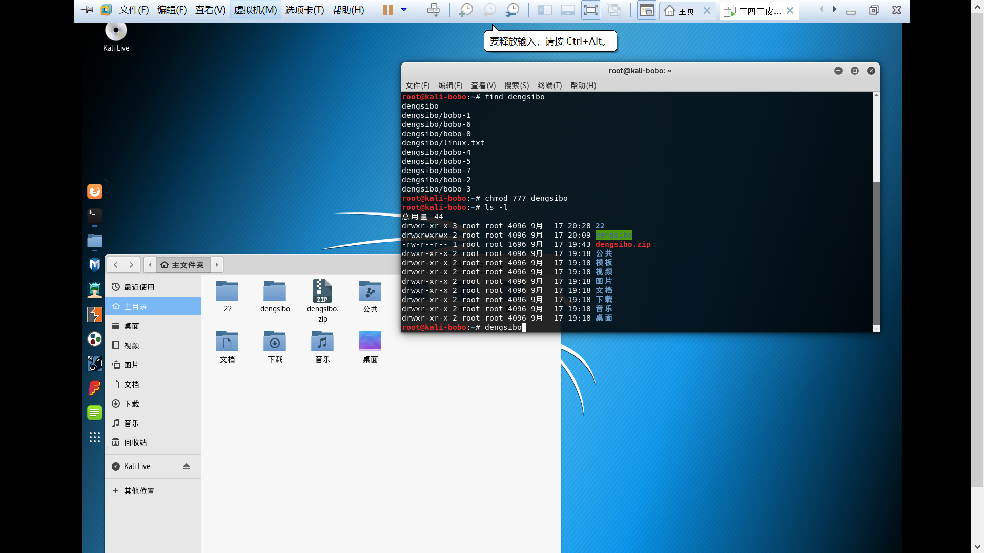The width and height of the screenshot is (984, 553).
Task: Open the pause button dropdown arrow
Action: pyautogui.click(x=404, y=10)
